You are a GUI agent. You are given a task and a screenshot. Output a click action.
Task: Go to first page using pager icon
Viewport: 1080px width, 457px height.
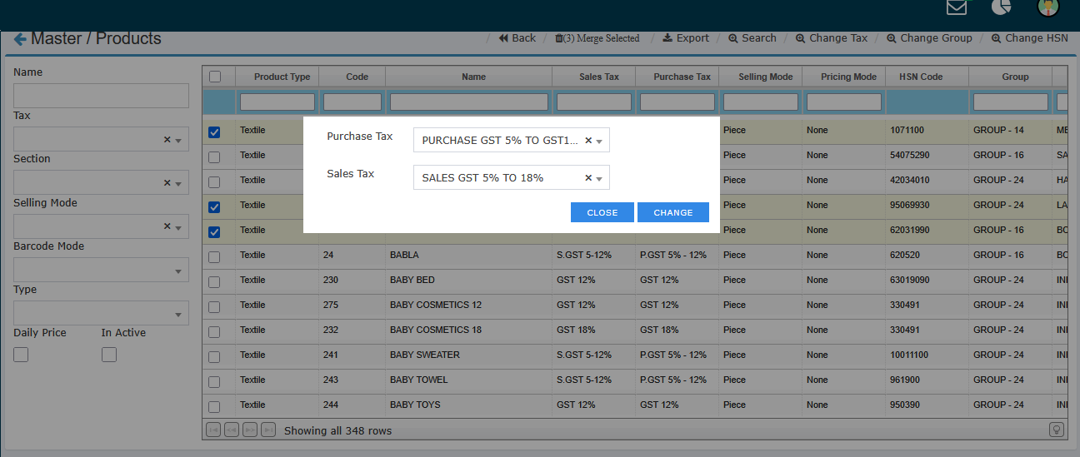(213, 430)
